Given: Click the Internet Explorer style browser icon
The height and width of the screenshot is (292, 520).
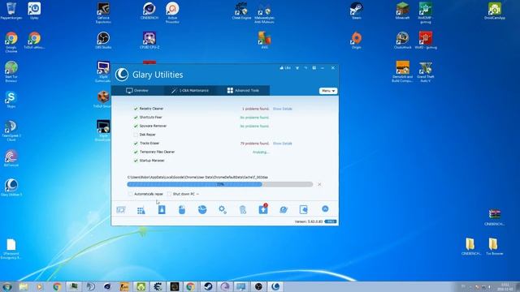Looking at the screenshot, I should tap(284, 209).
